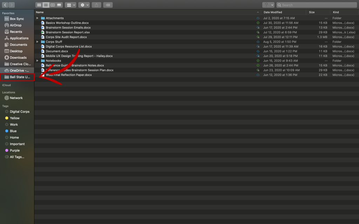Click the Edit Tags toolbar button

click(x=108, y=5)
